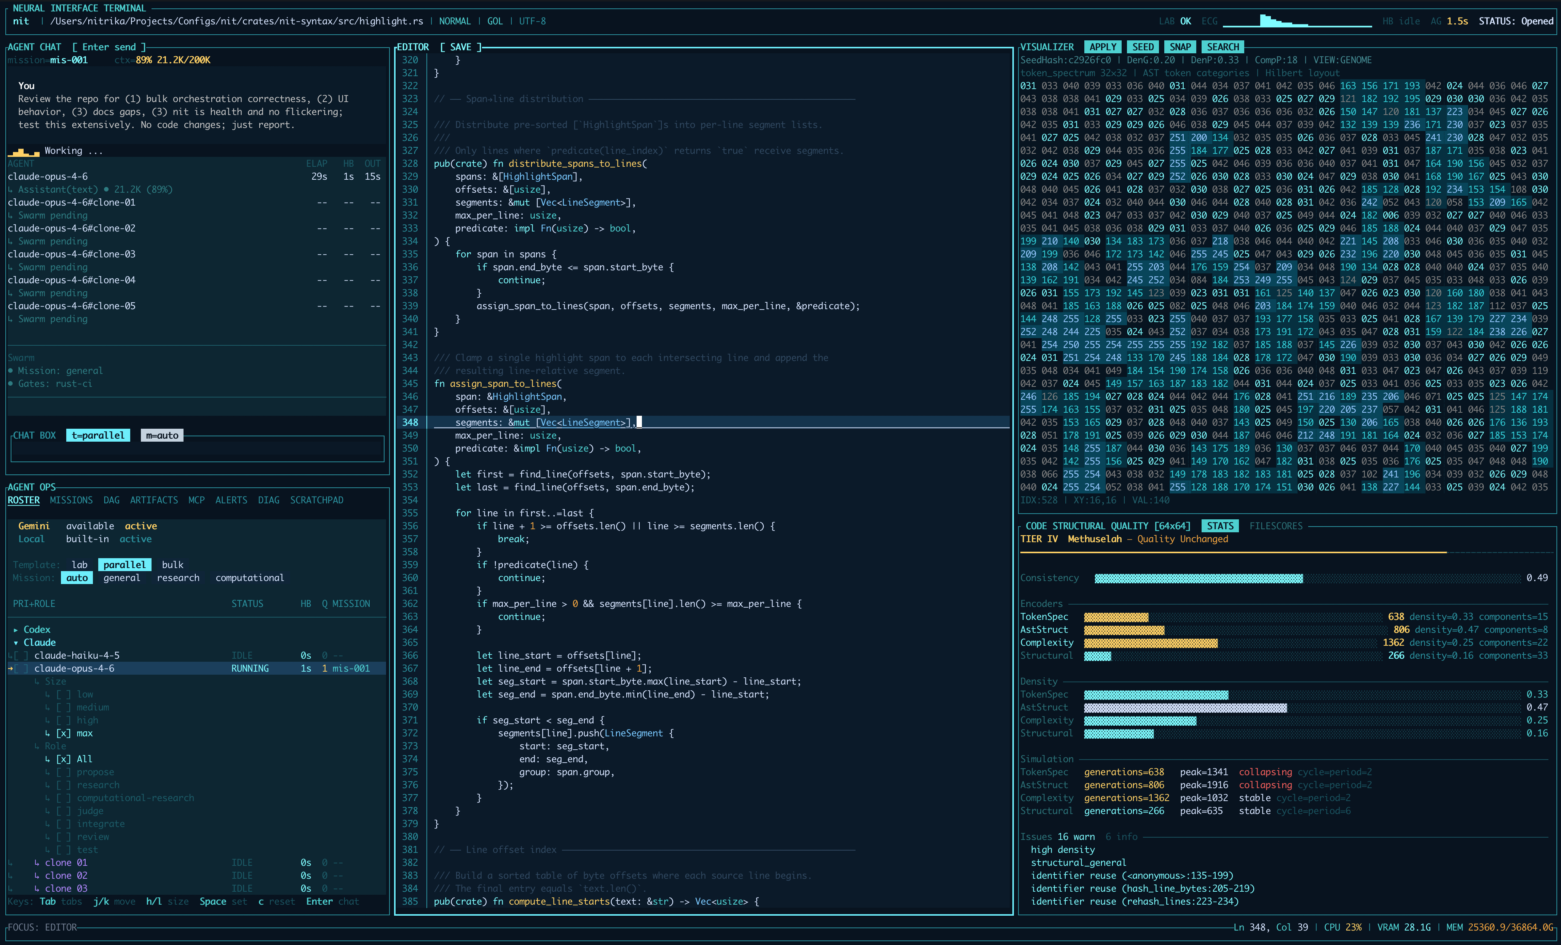Click the SEARCH button in Visualizer
Viewport: 1561px width, 945px height.
point(1223,47)
